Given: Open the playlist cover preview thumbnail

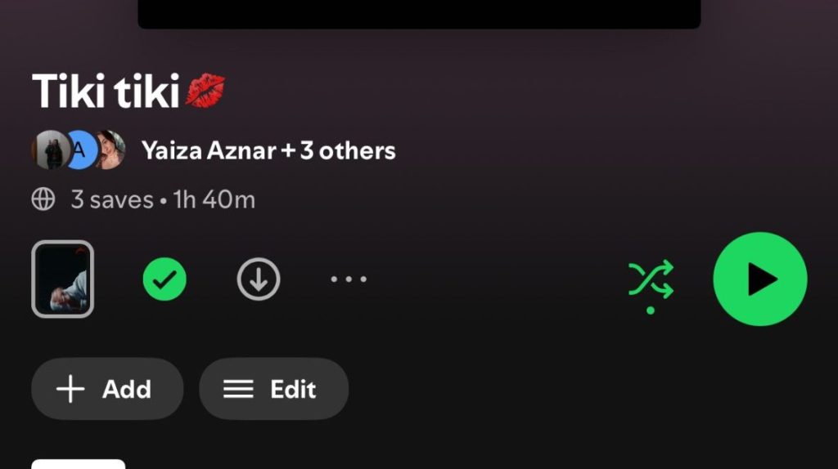Looking at the screenshot, I should [x=62, y=279].
